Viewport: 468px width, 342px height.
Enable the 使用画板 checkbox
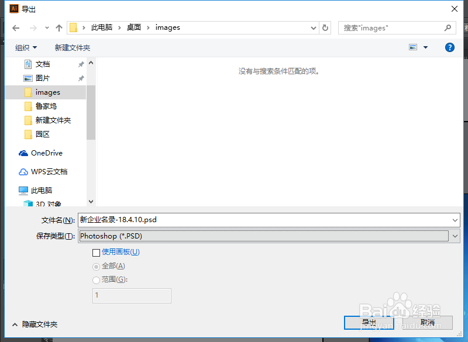[x=97, y=252]
